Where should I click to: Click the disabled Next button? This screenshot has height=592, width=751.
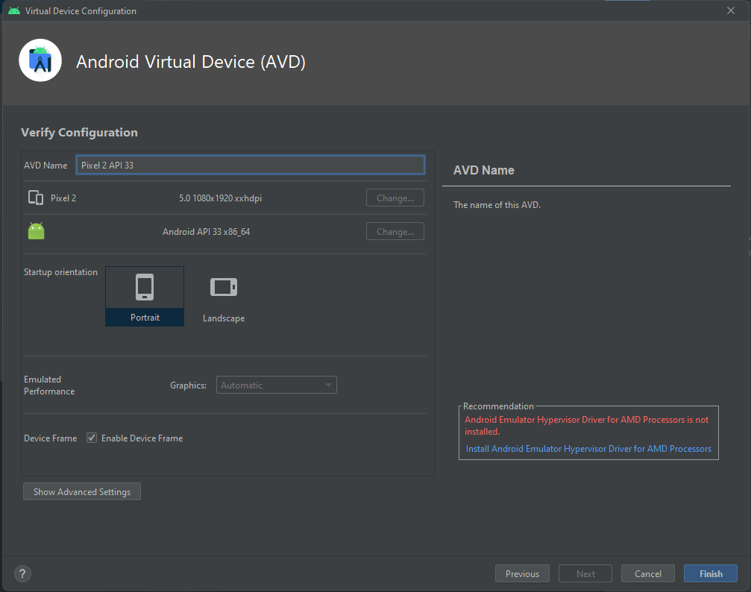585,574
